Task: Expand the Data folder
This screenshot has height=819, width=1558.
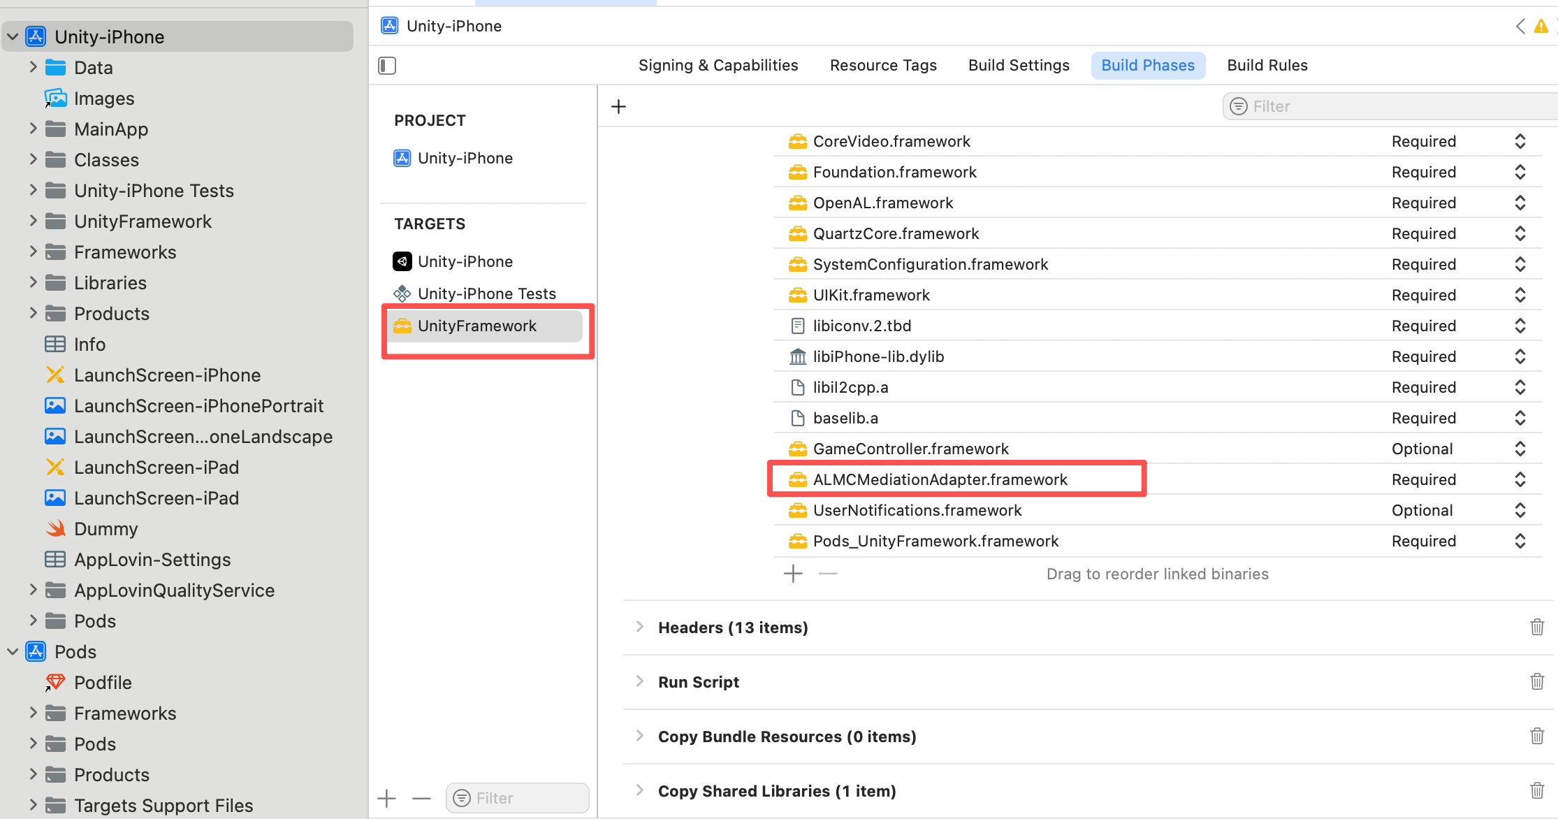Action: [33, 67]
